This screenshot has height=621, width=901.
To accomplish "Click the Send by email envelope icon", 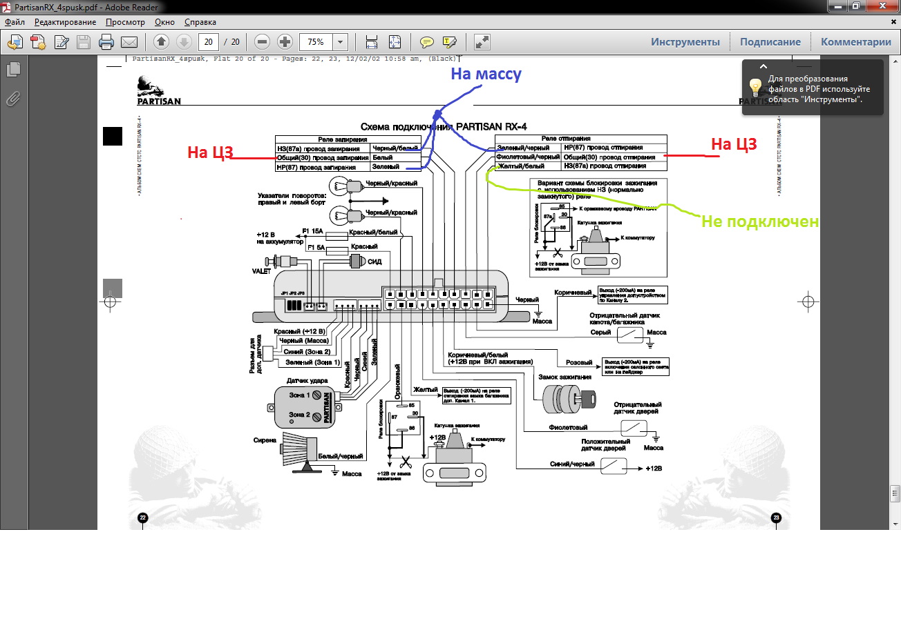I will pyautogui.click(x=129, y=42).
